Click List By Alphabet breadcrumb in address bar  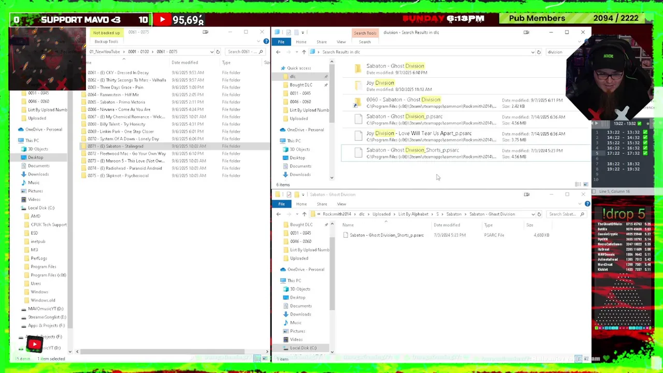tap(413, 214)
